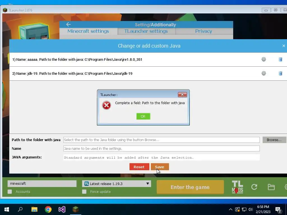This screenshot has height=215, width=287.
Task: Click the Browse... button
Action: [x=274, y=140]
